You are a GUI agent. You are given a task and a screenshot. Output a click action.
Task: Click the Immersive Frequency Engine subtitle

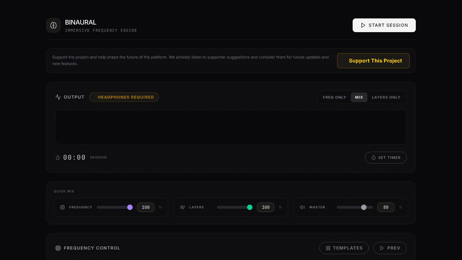(101, 31)
